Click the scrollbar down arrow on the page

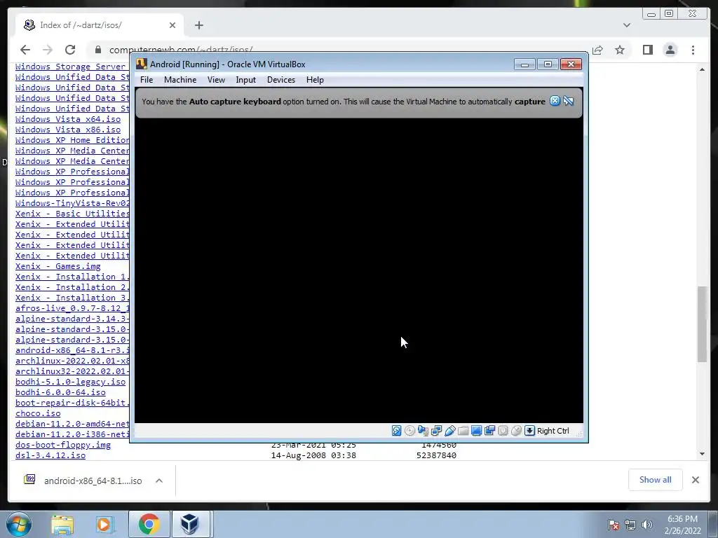point(702,454)
